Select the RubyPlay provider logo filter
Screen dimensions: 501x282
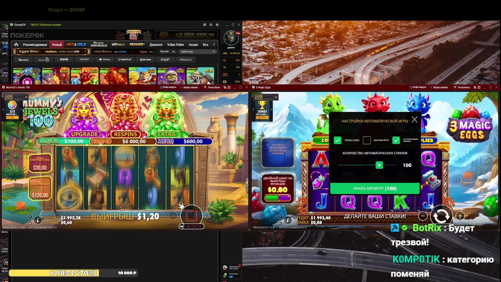tap(125, 60)
